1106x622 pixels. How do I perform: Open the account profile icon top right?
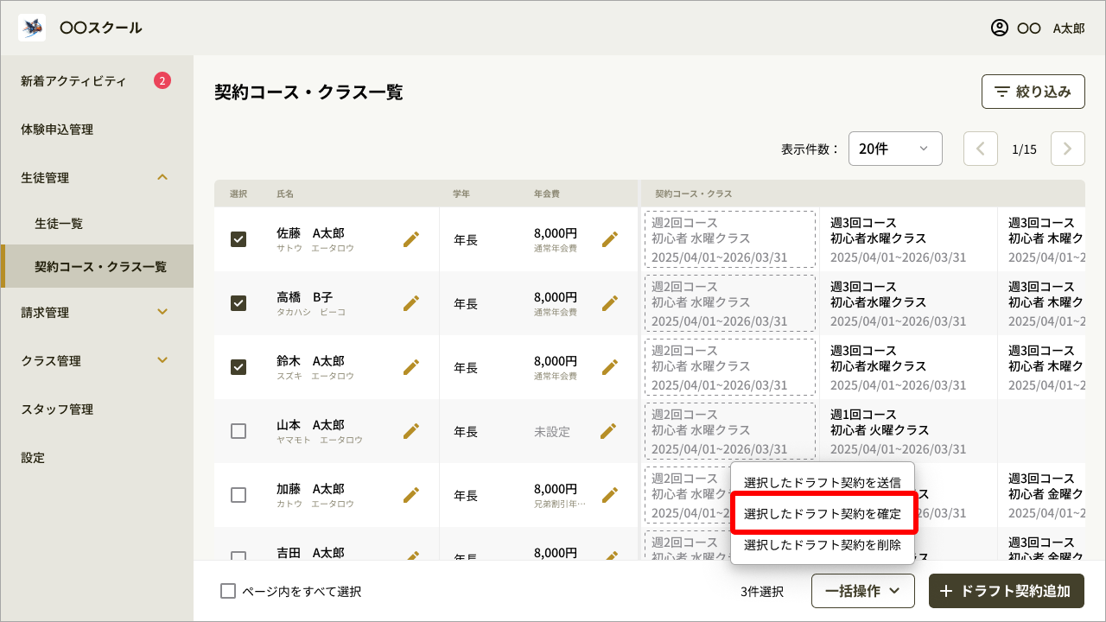coord(998,28)
